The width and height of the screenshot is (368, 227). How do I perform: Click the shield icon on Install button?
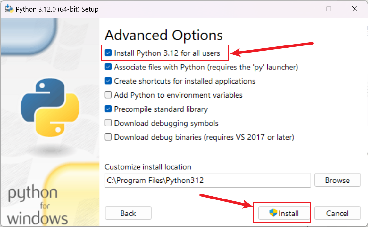click(273, 213)
